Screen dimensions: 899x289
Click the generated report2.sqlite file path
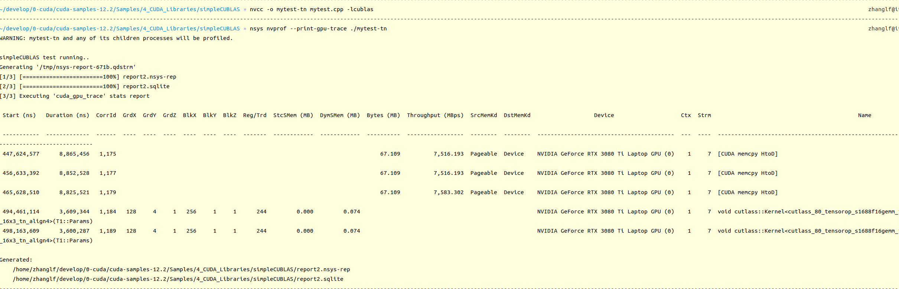point(178,279)
